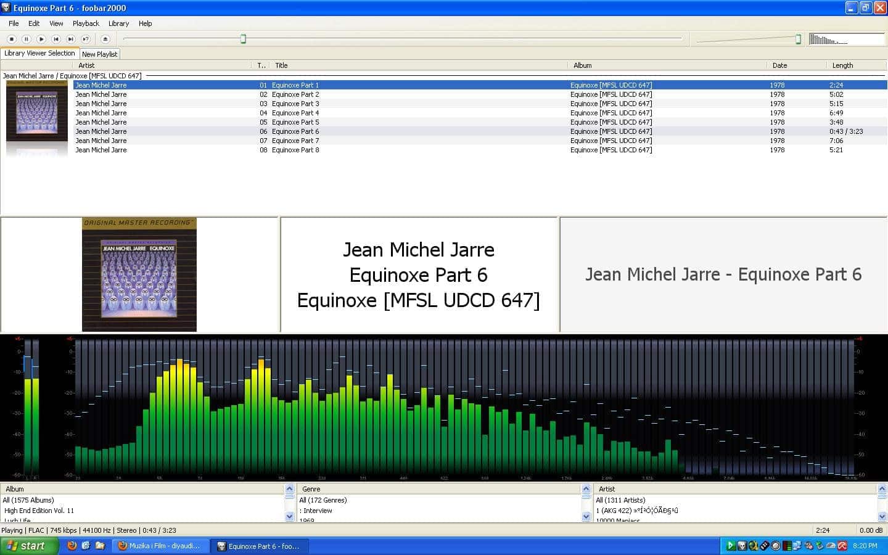Open Firefox from Quick Launch
This screenshot has width=888, height=555.
pos(72,546)
